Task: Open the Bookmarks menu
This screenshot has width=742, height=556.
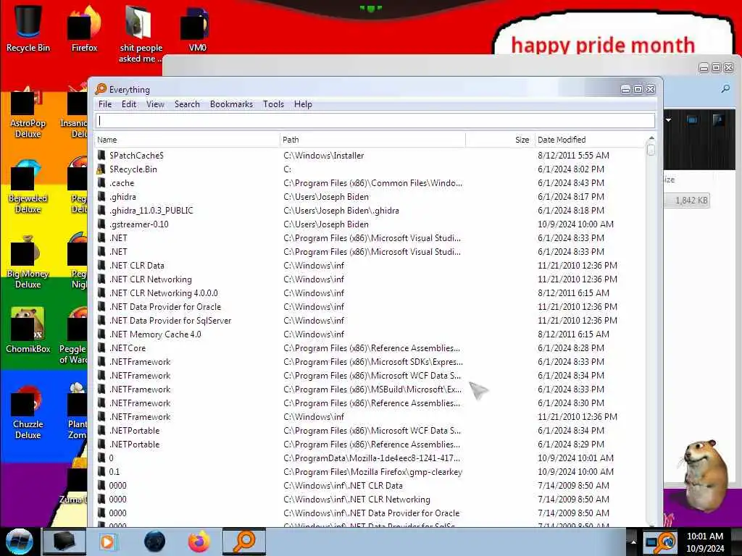Action: click(x=231, y=104)
